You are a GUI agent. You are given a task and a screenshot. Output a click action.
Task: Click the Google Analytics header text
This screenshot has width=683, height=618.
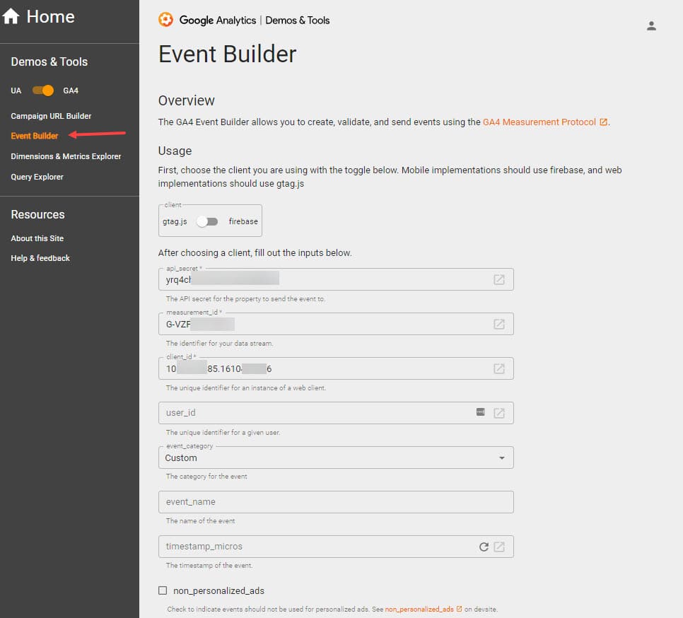click(x=217, y=20)
